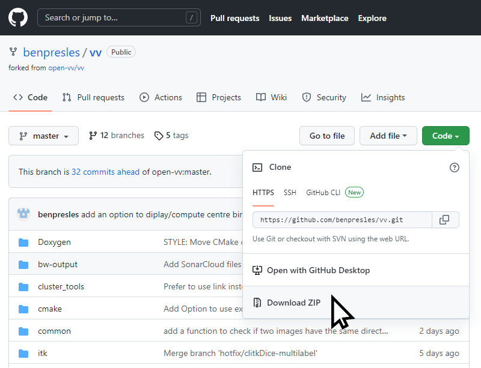Open Explore in the top navigation
481x368 pixels.
click(x=372, y=18)
